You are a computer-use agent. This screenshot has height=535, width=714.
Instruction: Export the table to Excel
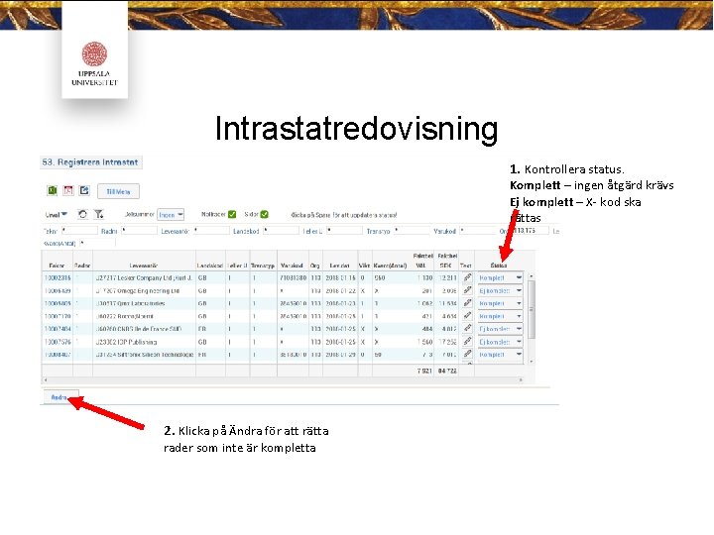(x=53, y=190)
